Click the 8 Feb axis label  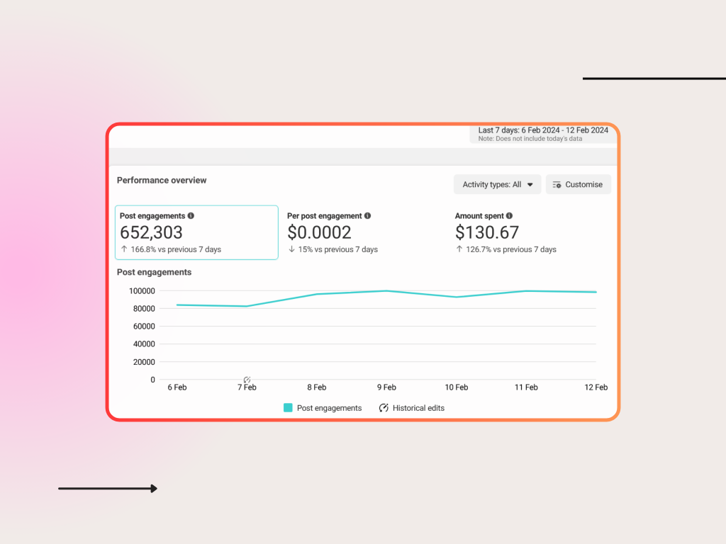(x=317, y=387)
